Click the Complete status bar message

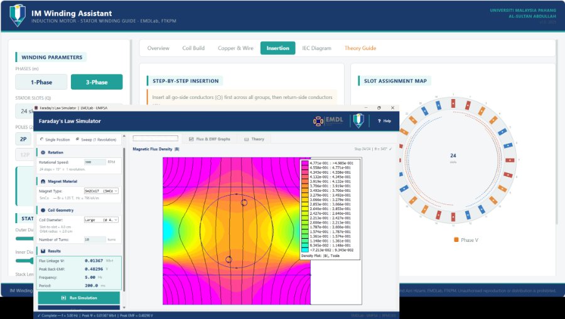pyautogui.click(x=95, y=315)
